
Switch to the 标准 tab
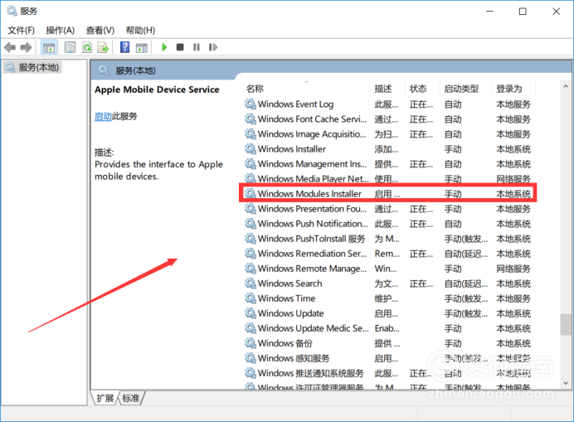(x=131, y=398)
